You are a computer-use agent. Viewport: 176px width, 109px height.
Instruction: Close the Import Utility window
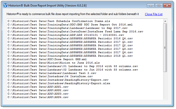(167, 5)
